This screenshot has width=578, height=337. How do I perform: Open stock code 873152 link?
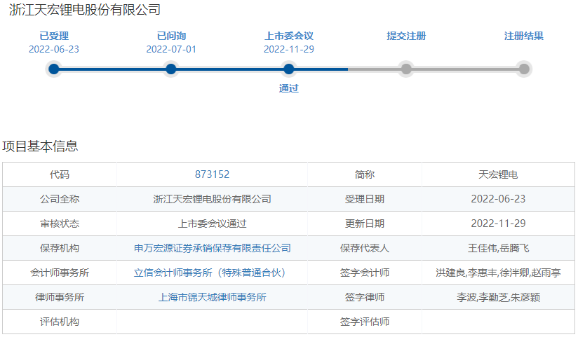click(x=212, y=174)
